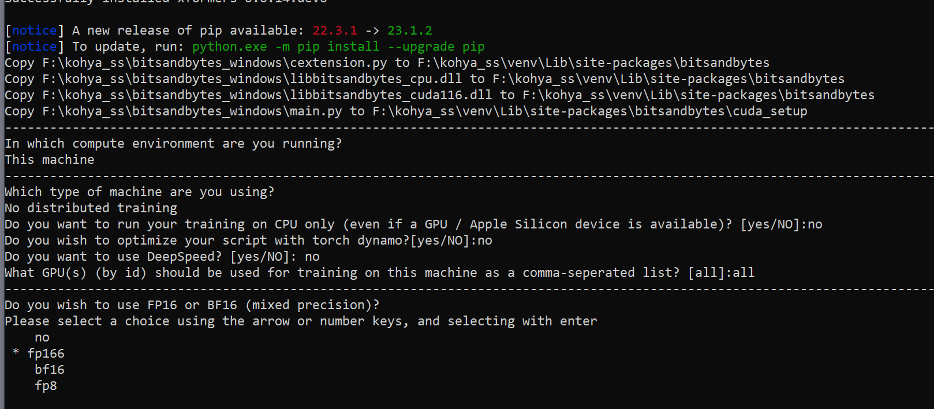Image resolution: width=934 pixels, height=409 pixels.
Task: Click the "libbitsandbytes_cuda116.dll" filename
Action: pos(391,95)
